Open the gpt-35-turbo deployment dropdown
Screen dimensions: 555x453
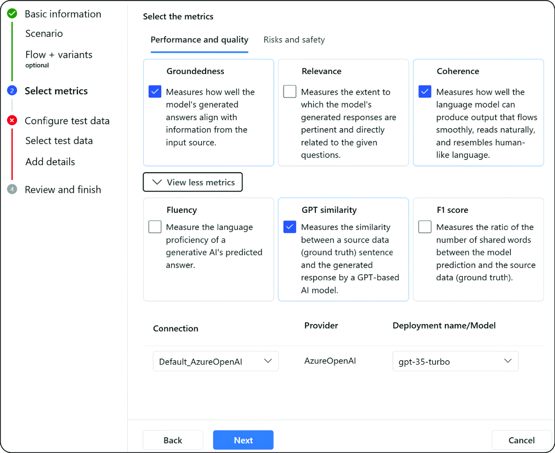(x=456, y=361)
